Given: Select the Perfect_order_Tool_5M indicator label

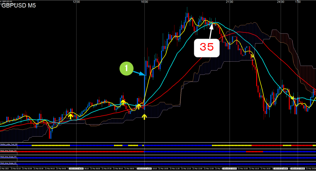Looking at the screenshot, I should [x=9, y=144].
